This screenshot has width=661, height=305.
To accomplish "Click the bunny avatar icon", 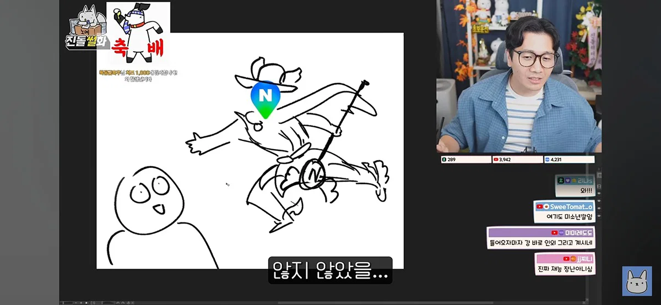I will point(637,281).
